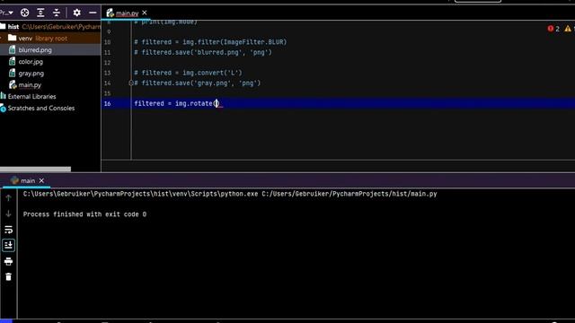Screen dimensions: 575x323
Task: Click the commented line img.filter(ImageFilter.BLUR)
Action: coord(210,42)
